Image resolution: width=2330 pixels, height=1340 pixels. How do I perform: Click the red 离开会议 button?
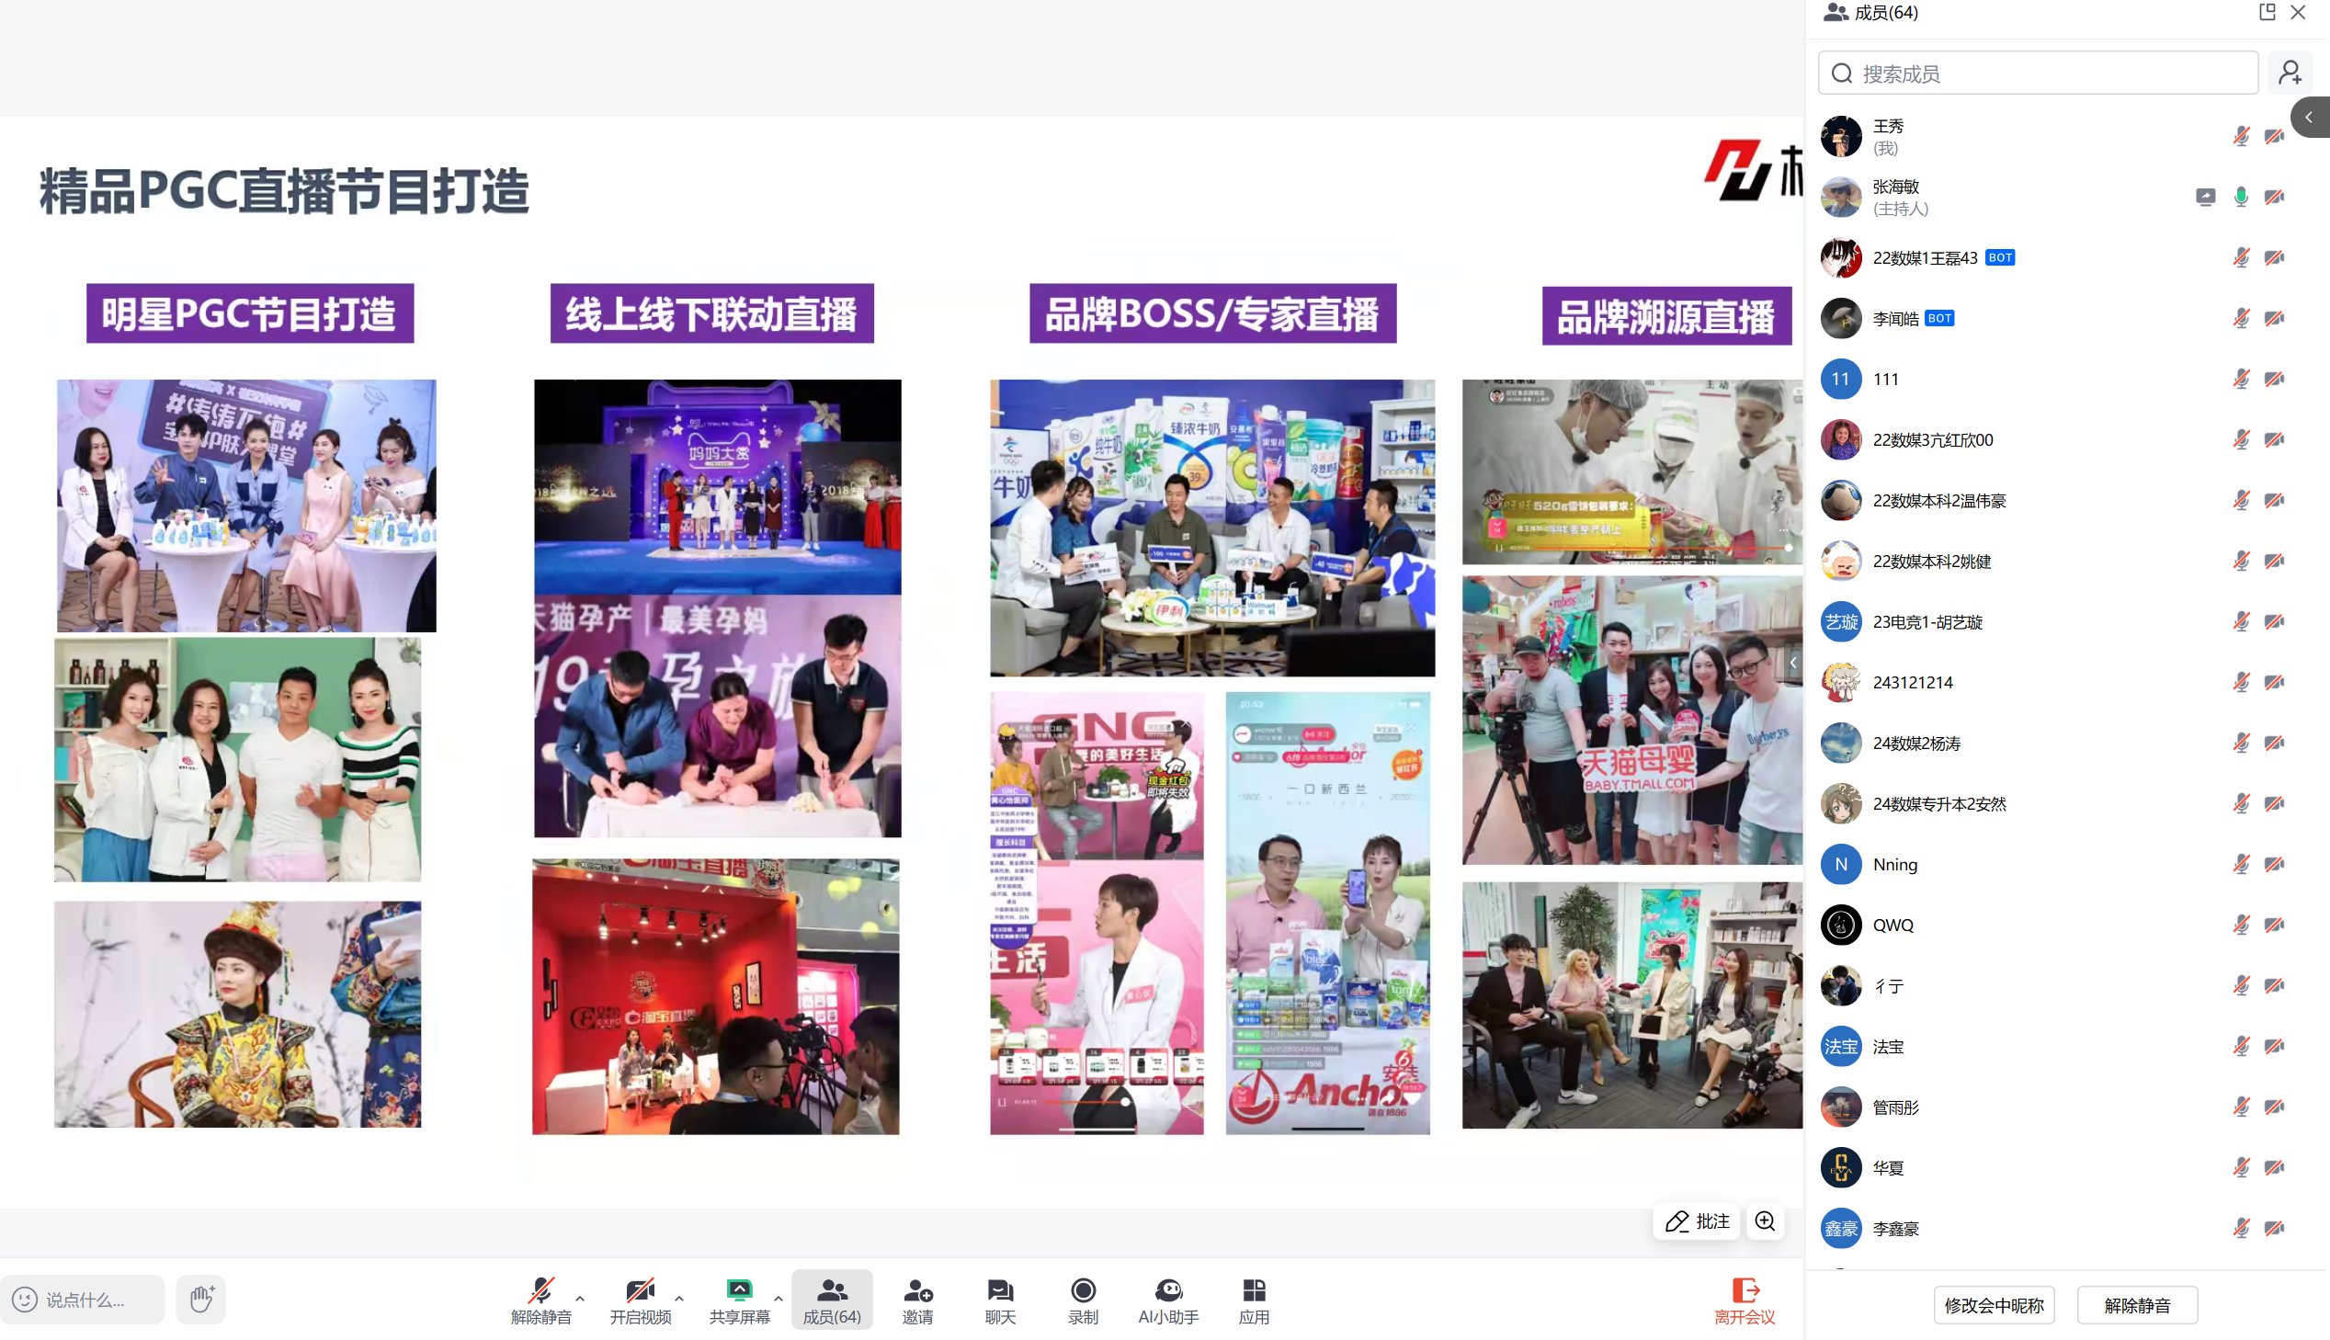[x=1744, y=1300]
